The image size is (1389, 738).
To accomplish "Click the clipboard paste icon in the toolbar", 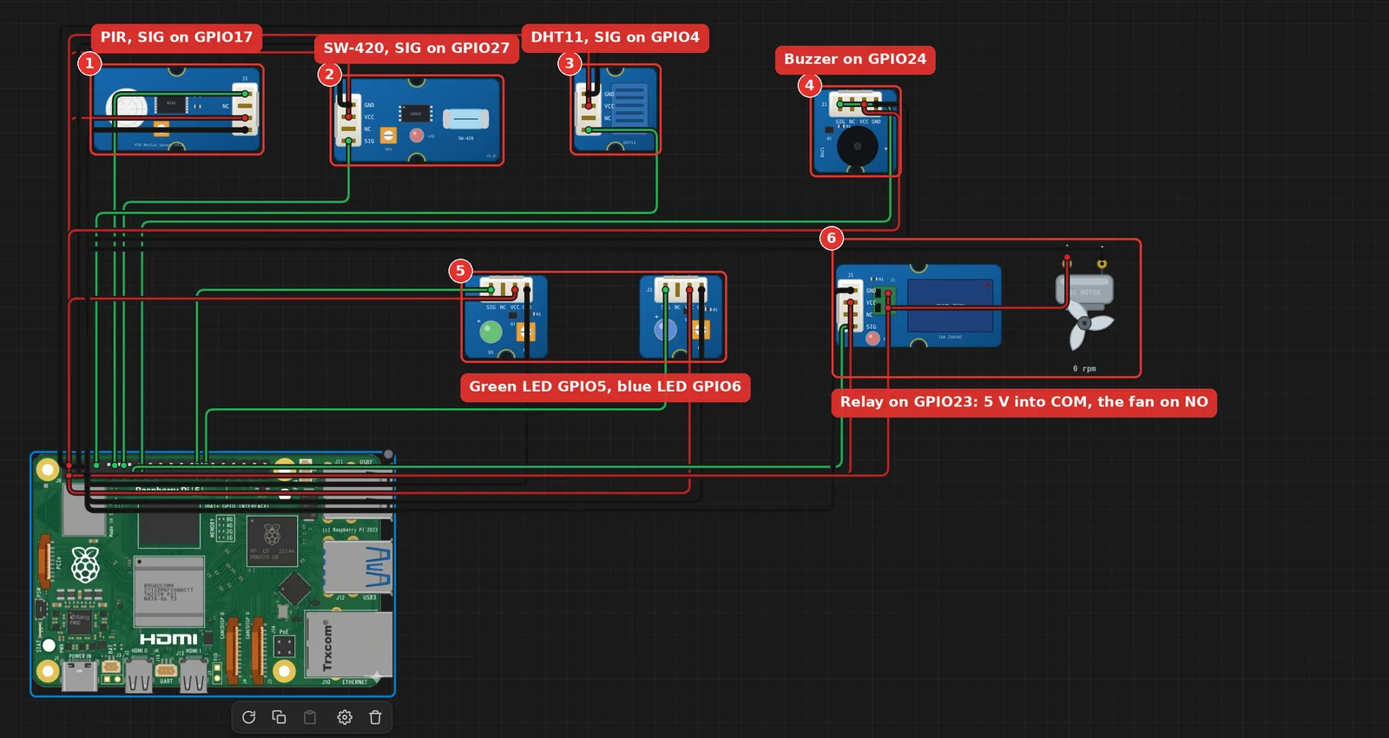I will pyautogui.click(x=310, y=717).
